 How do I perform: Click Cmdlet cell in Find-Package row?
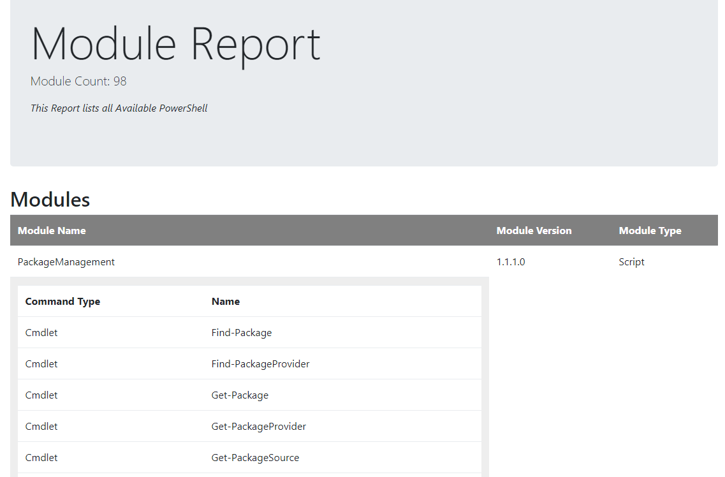pos(41,332)
